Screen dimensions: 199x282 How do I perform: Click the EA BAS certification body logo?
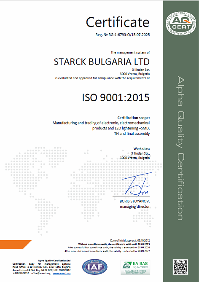pyautogui.click(x=135, y=267)
